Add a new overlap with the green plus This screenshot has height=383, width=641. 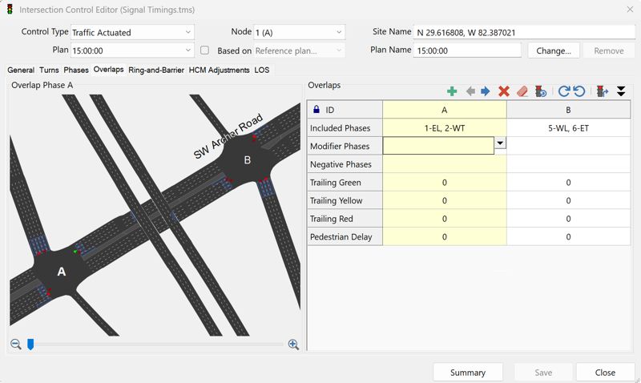point(452,91)
